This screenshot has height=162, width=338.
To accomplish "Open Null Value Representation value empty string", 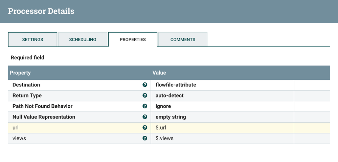I will coord(171,117).
